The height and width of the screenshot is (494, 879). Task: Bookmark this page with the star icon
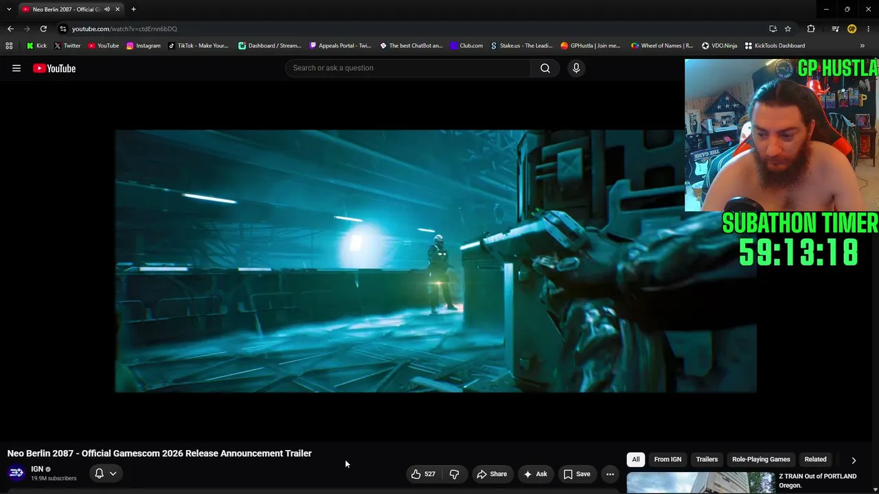coord(788,29)
